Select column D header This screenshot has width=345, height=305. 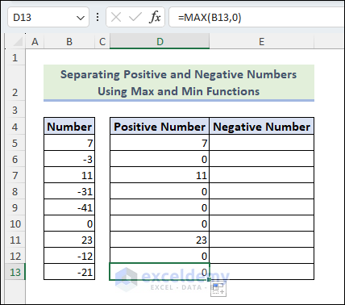pos(160,42)
